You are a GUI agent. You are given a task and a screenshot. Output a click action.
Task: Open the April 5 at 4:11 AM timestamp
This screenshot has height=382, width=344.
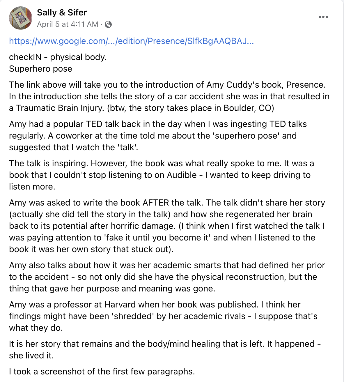68,24
